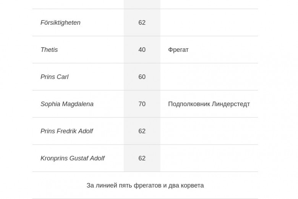Click the footer text about пять фрегатов
298x199 pixels.
145,185
